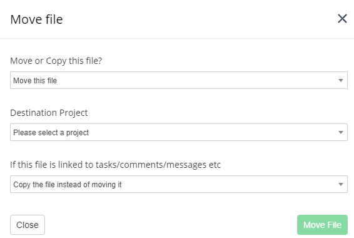Click the label about linked tasks/comments/messages
The height and width of the screenshot is (238, 354).
[115, 165]
